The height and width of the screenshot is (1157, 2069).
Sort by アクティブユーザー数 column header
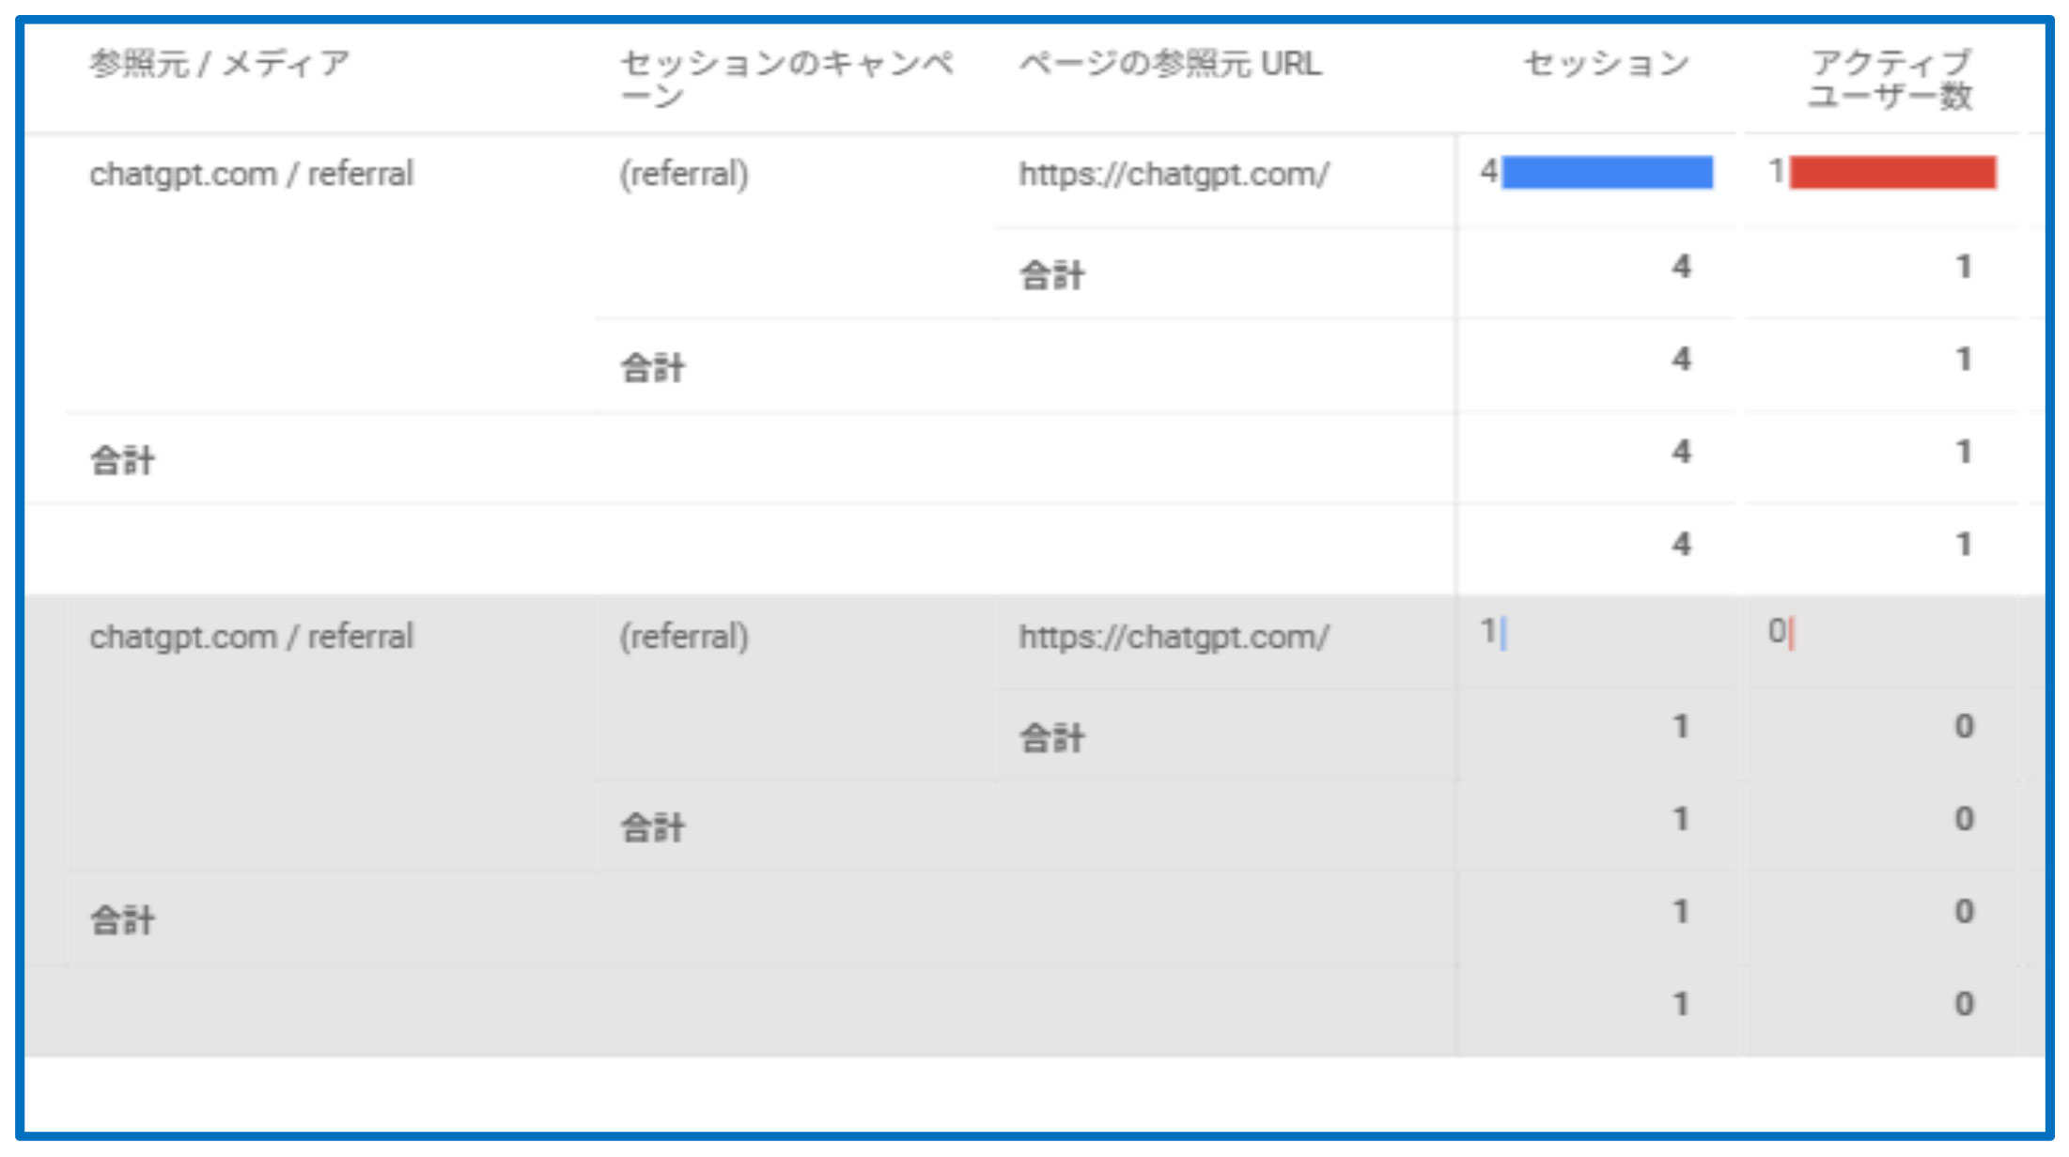(1890, 79)
